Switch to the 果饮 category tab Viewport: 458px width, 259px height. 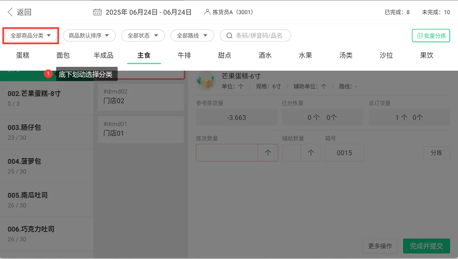tap(427, 55)
